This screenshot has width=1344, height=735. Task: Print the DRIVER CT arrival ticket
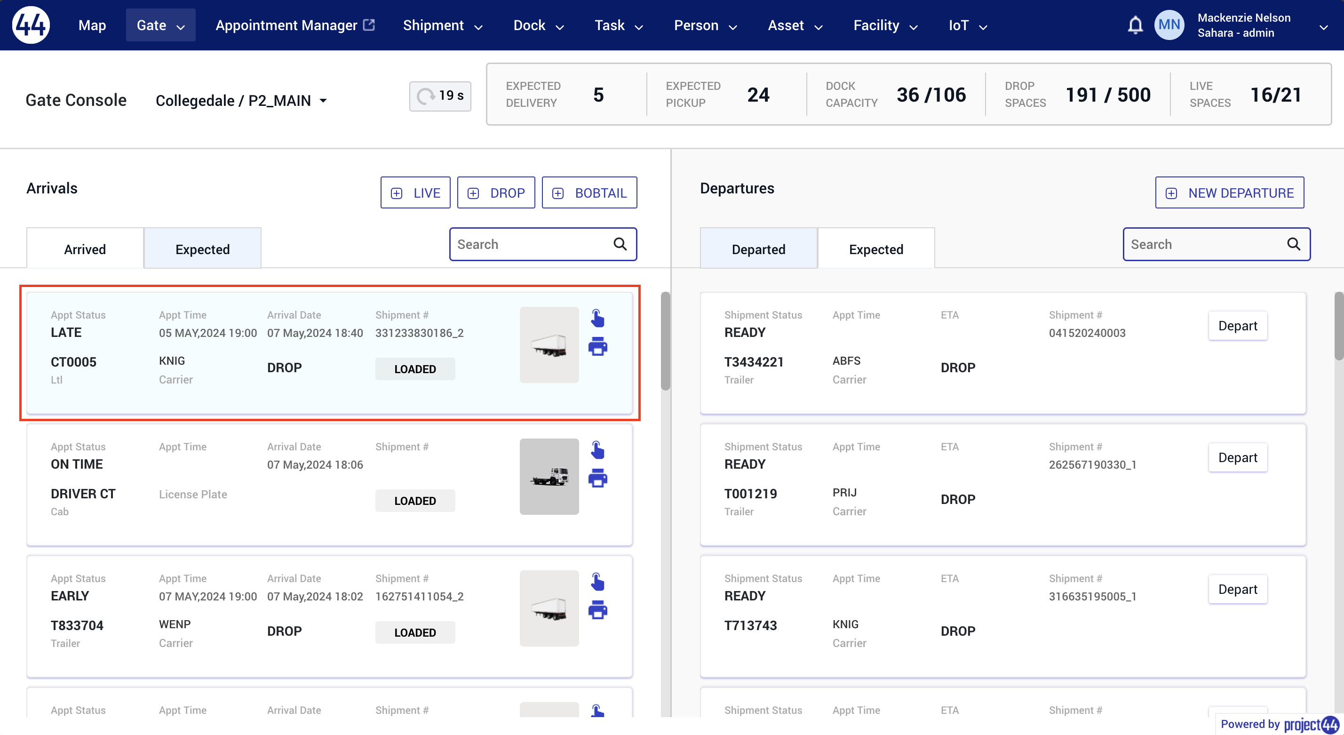point(597,478)
